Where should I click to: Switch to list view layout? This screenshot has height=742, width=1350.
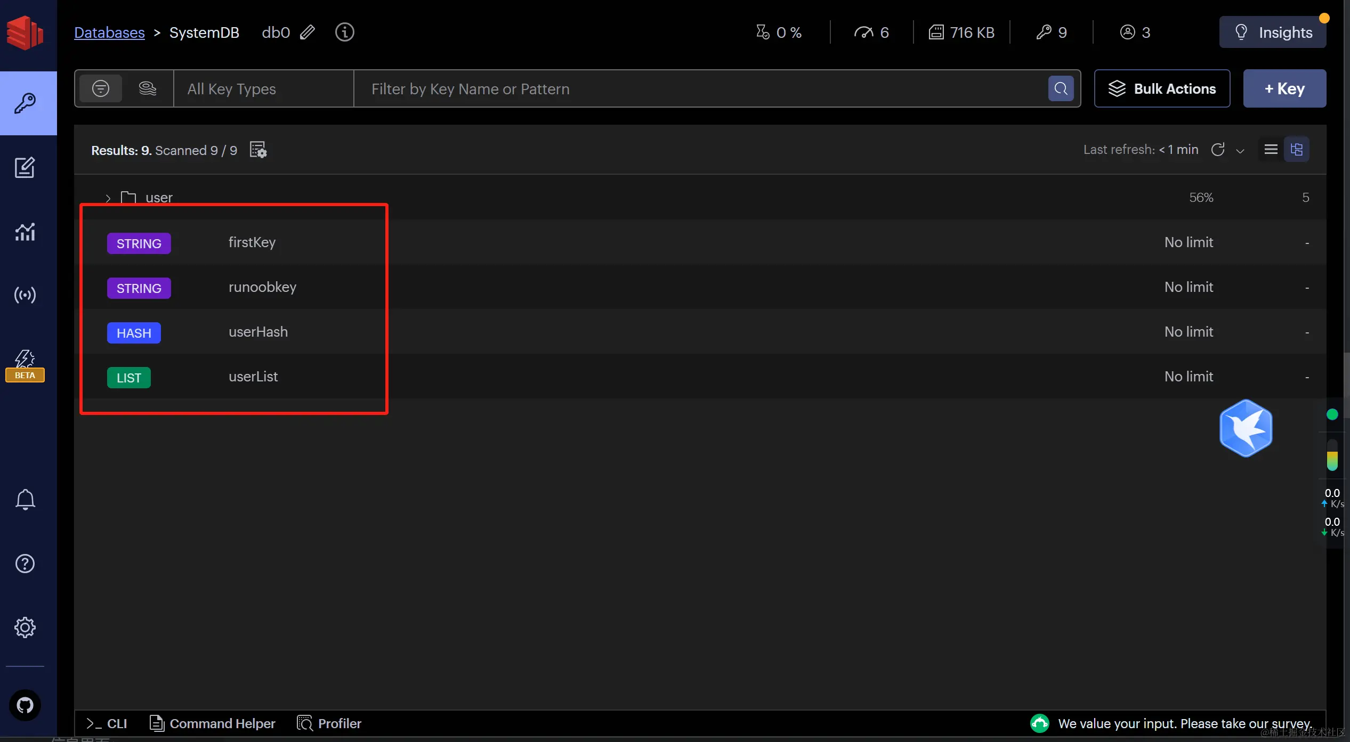(1271, 150)
